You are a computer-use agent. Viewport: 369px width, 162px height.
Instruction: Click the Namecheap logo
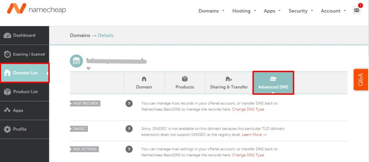36,9
